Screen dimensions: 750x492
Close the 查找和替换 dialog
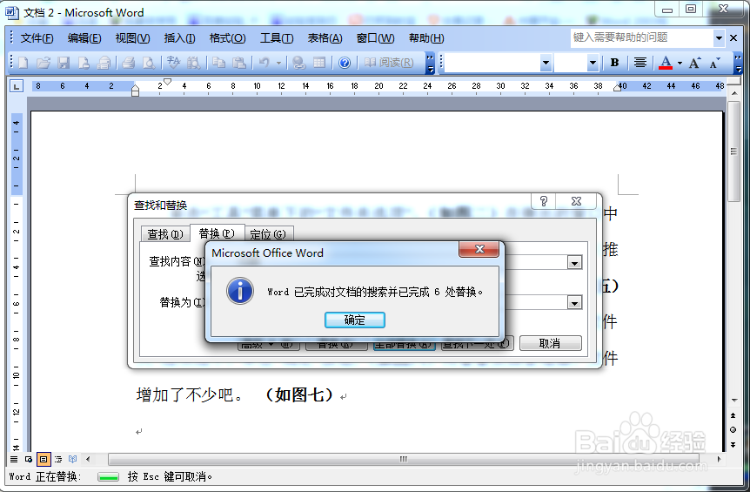tap(576, 201)
